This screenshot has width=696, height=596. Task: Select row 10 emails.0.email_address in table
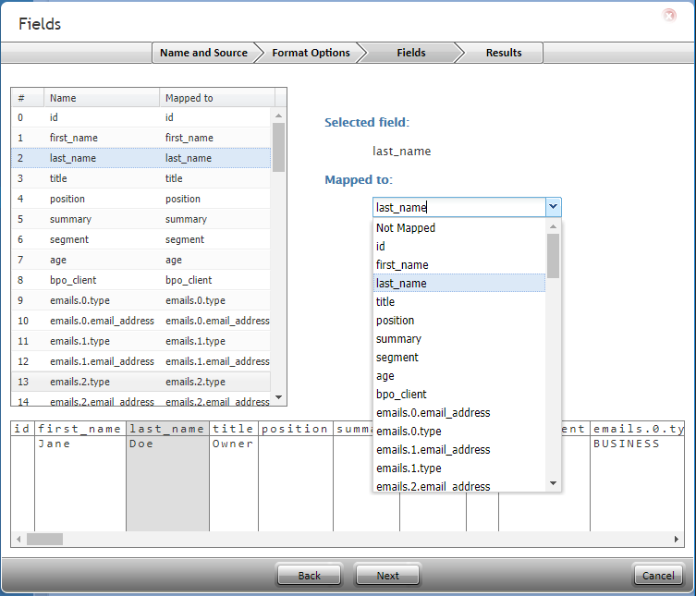pyautogui.click(x=140, y=321)
